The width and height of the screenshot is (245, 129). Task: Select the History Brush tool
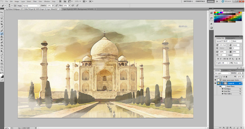click(x=2, y=40)
